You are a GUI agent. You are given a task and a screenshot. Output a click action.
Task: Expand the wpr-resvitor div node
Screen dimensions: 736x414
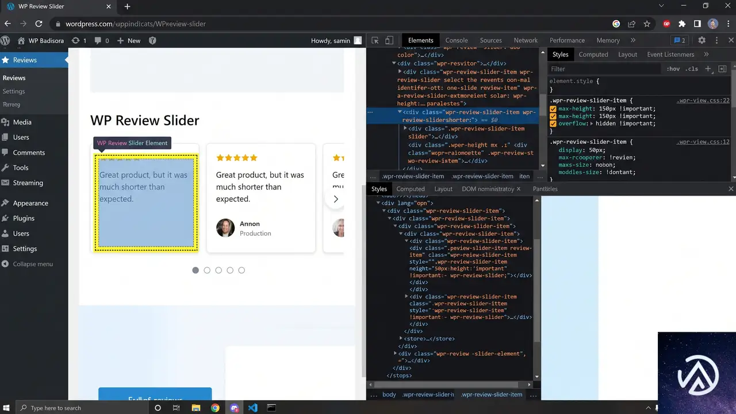click(394, 63)
